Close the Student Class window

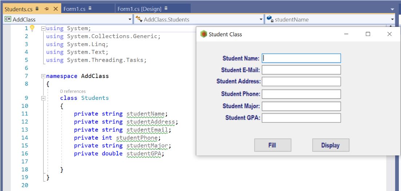[x=389, y=34]
